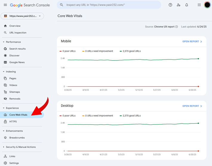Image resolution: width=212 pixels, height=166 pixels.
Task: Open the Mobile report link
Action: [x=192, y=41]
